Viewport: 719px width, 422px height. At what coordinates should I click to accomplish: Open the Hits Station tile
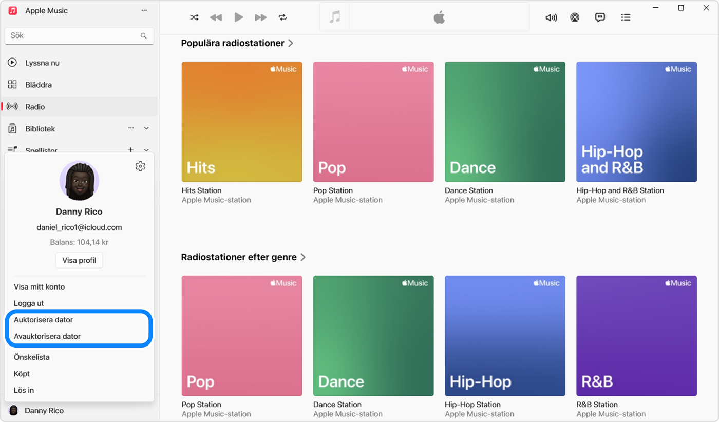[x=242, y=122]
